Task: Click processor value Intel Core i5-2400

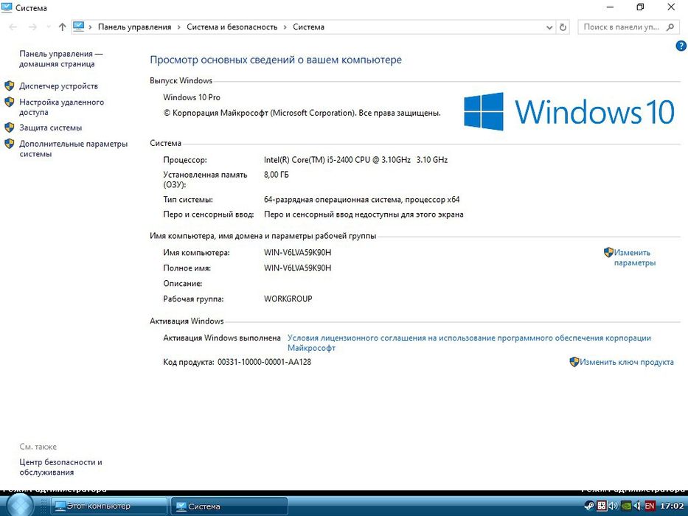Action: [x=356, y=160]
